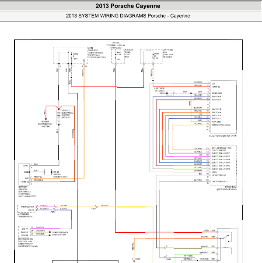Click the vehicle battery symbol
The height and width of the screenshot is (263, 262).
click(59, 117)
